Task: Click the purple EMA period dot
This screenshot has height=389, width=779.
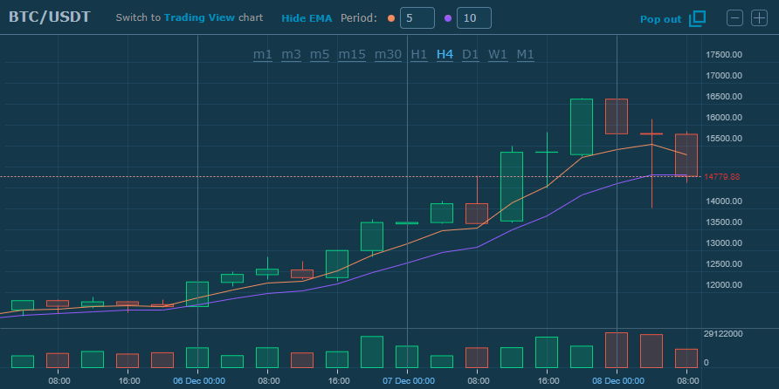Action: click(x=448, y=18)
